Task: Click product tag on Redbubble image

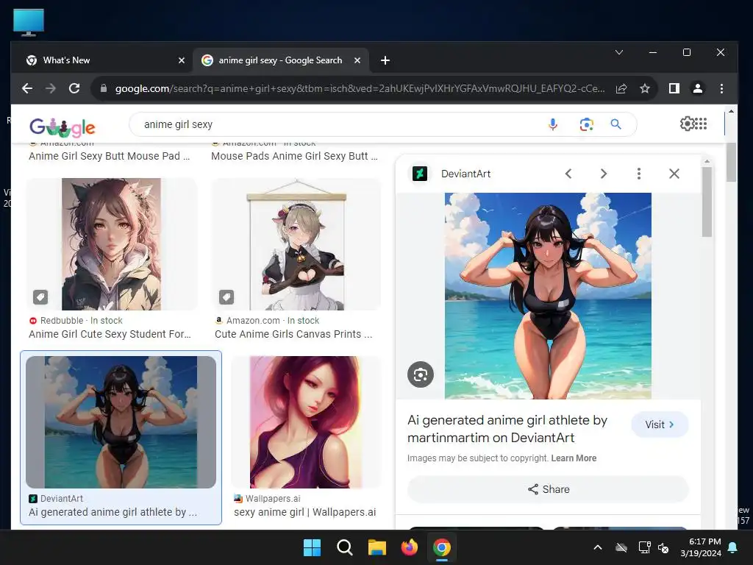Action: tap(40, 297)
